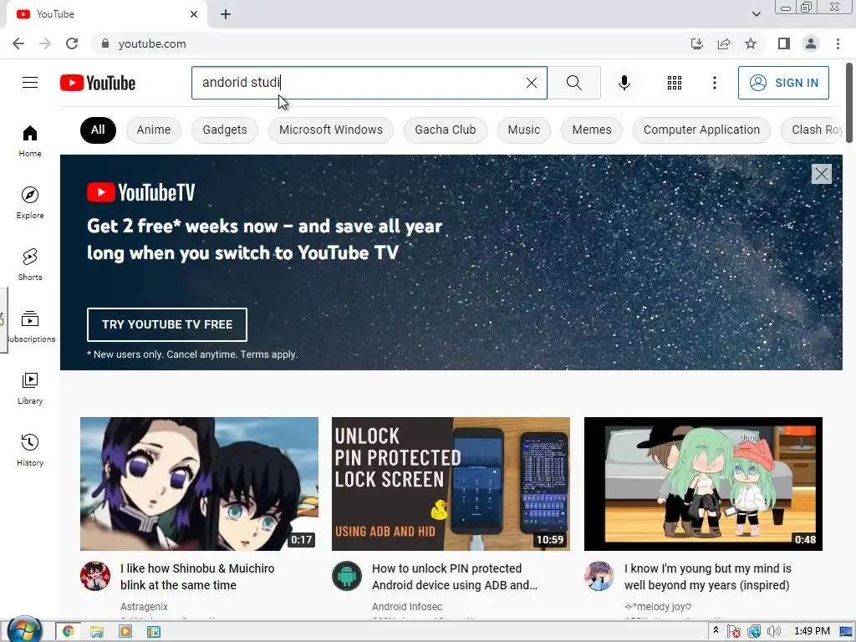Close the YouTube browser tab

(194, 14)
